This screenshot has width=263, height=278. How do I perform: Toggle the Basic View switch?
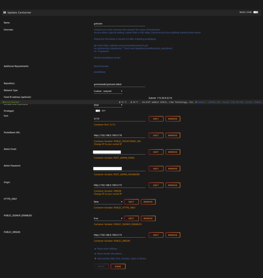(x=256, y=12)
